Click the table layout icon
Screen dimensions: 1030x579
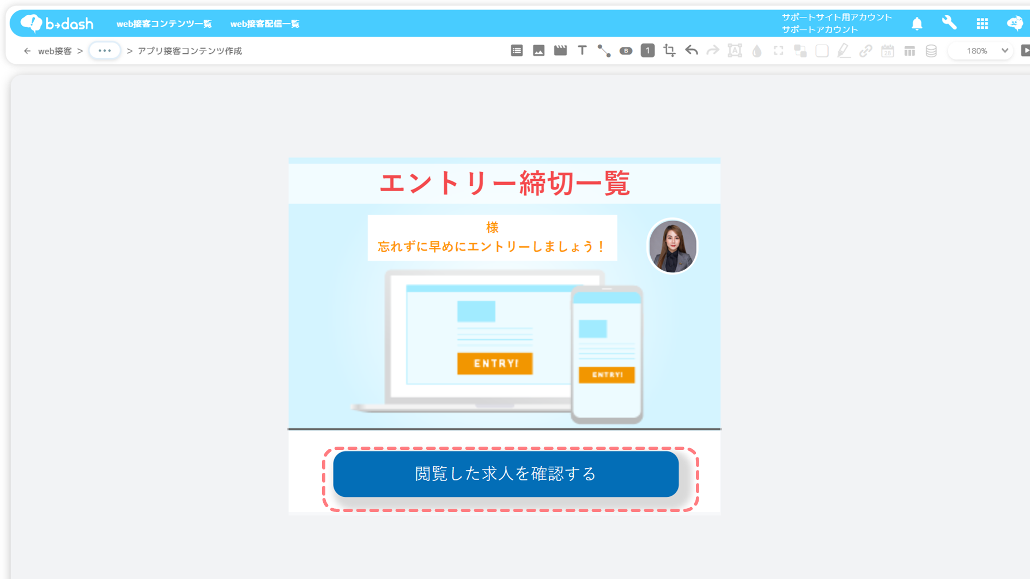pos(909,51)
